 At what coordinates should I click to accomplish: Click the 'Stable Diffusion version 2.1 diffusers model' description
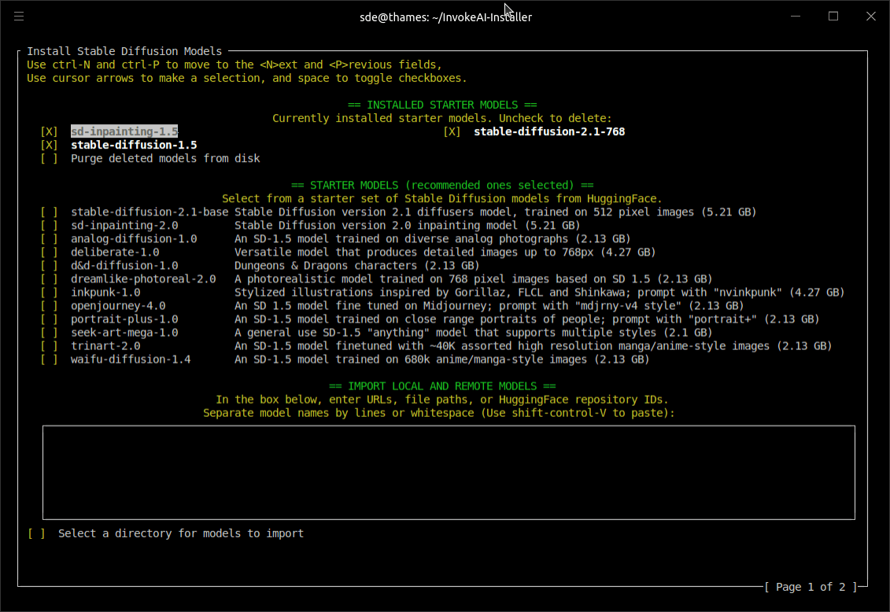point(496,212)
